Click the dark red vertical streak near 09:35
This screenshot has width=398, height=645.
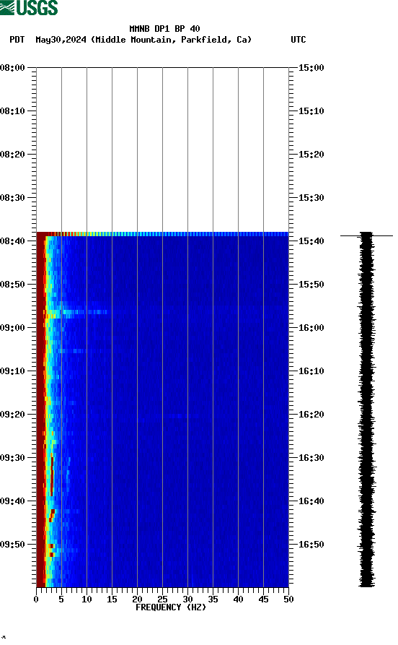(x=52, y=475)
